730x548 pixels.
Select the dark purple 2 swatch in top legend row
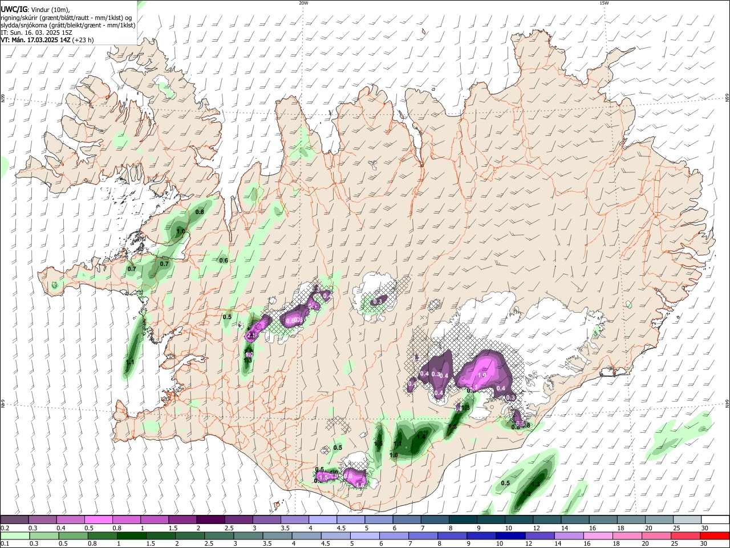210,520
